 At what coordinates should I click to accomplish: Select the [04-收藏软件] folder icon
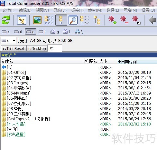pos(4,88)
